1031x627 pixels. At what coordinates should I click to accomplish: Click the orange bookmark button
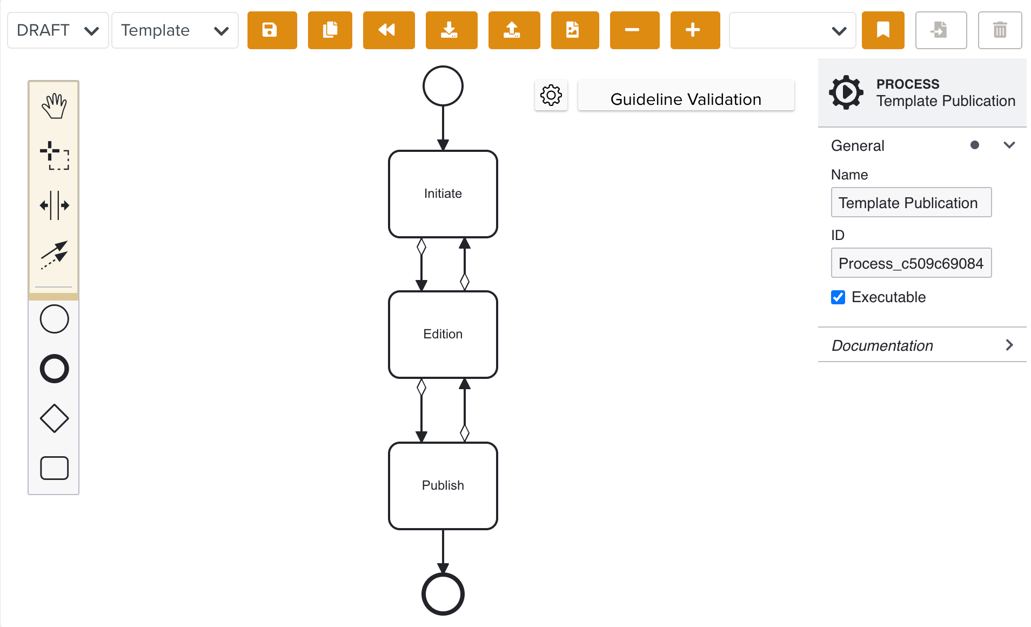[882, 30]
